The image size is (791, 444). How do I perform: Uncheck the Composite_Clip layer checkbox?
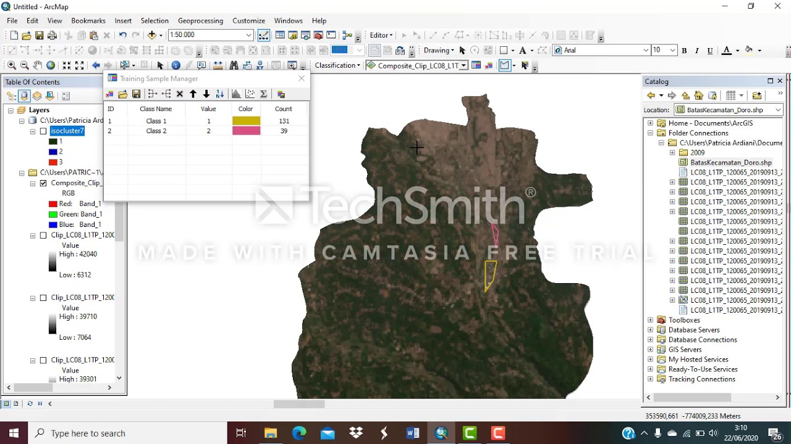coord(43,183)
